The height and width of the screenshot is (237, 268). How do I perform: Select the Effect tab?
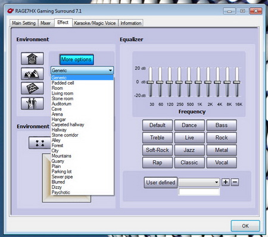click(63, 23)
